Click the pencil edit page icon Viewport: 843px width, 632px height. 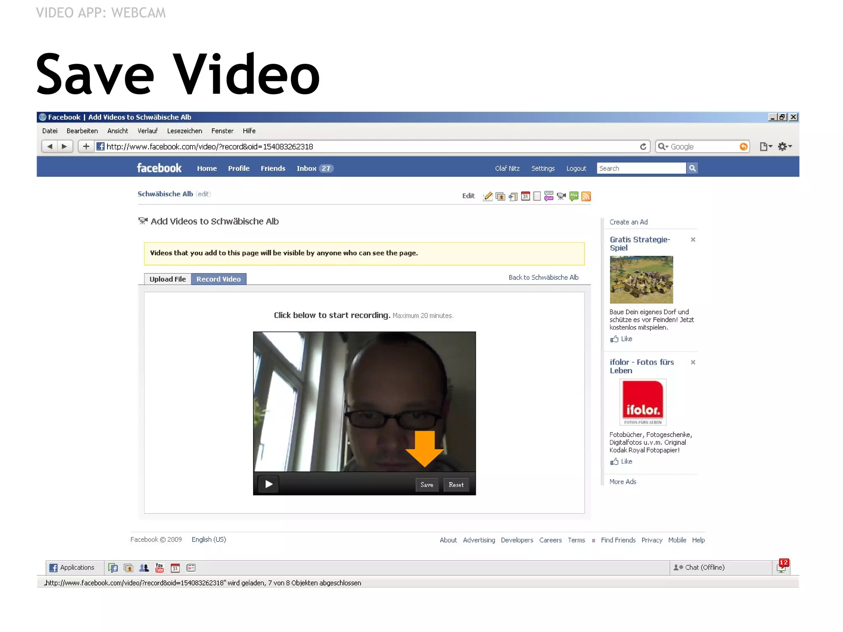click(488, 196)
